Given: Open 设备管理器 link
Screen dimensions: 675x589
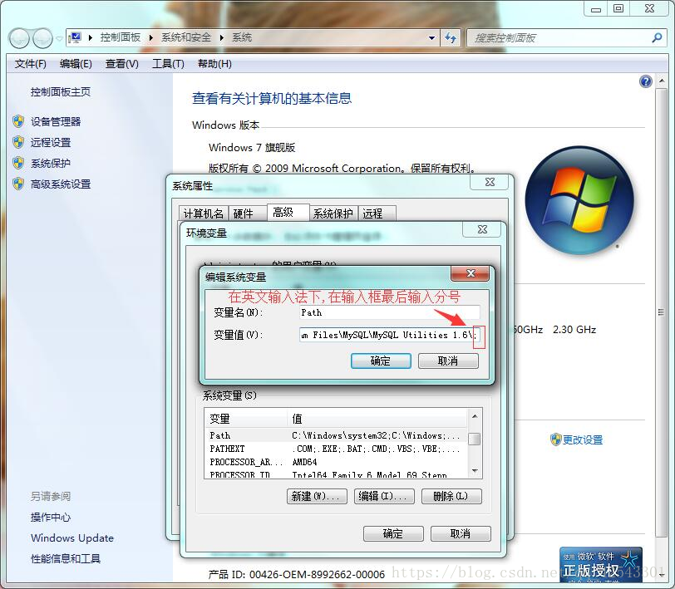Looking at the screenshot, I should click(x=56, y=122).
